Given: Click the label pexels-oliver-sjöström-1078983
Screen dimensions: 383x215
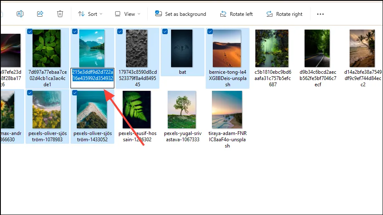Looking at the screenshot, I should click(x=48, y=136).
